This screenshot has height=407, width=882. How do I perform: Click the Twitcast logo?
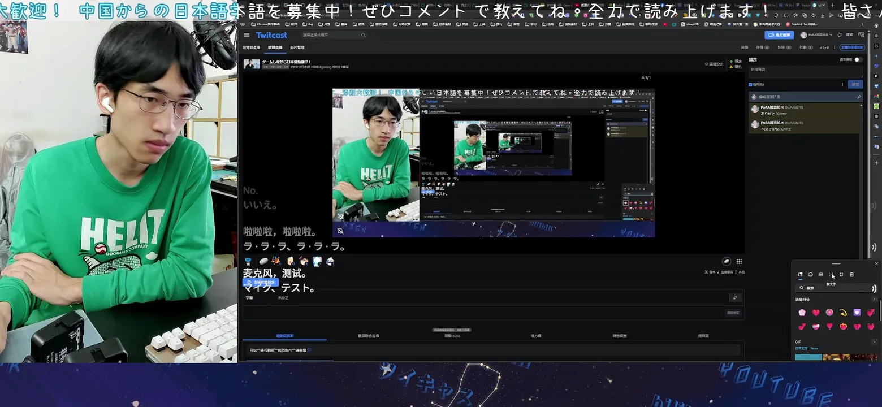coord(271,35)
